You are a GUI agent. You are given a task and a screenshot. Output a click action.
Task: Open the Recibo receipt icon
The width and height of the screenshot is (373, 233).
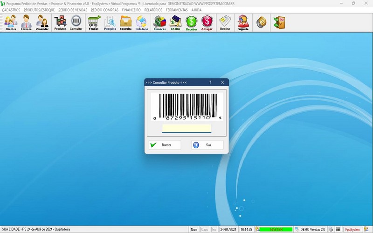click(225, 22)
